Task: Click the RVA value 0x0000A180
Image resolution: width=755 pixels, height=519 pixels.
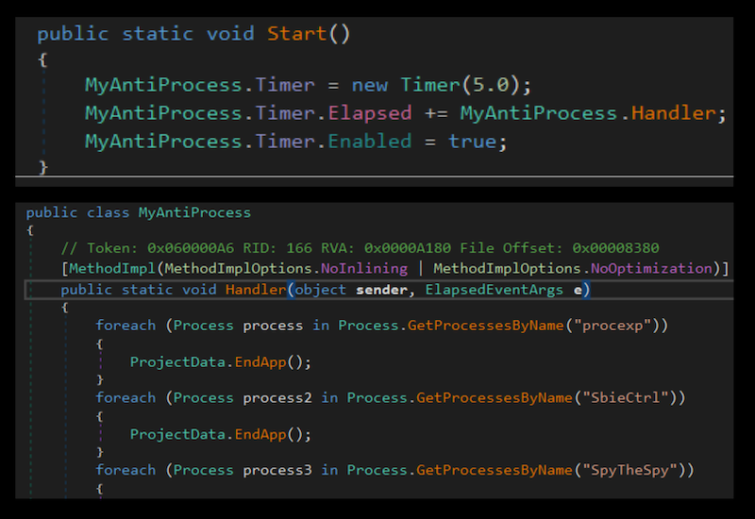Action: coord(408,248)
